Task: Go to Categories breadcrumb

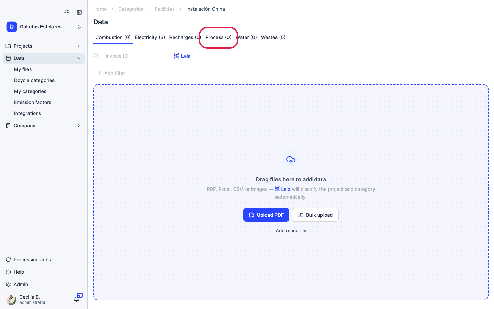Action: tap(131, 9)
